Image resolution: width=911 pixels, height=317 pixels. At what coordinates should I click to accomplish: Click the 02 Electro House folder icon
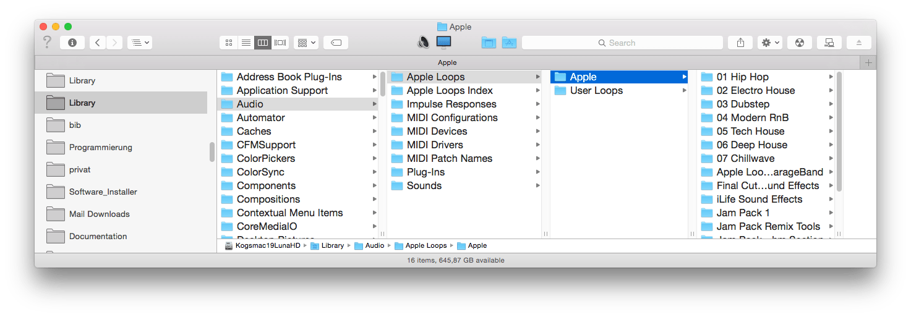coord(707,90)
